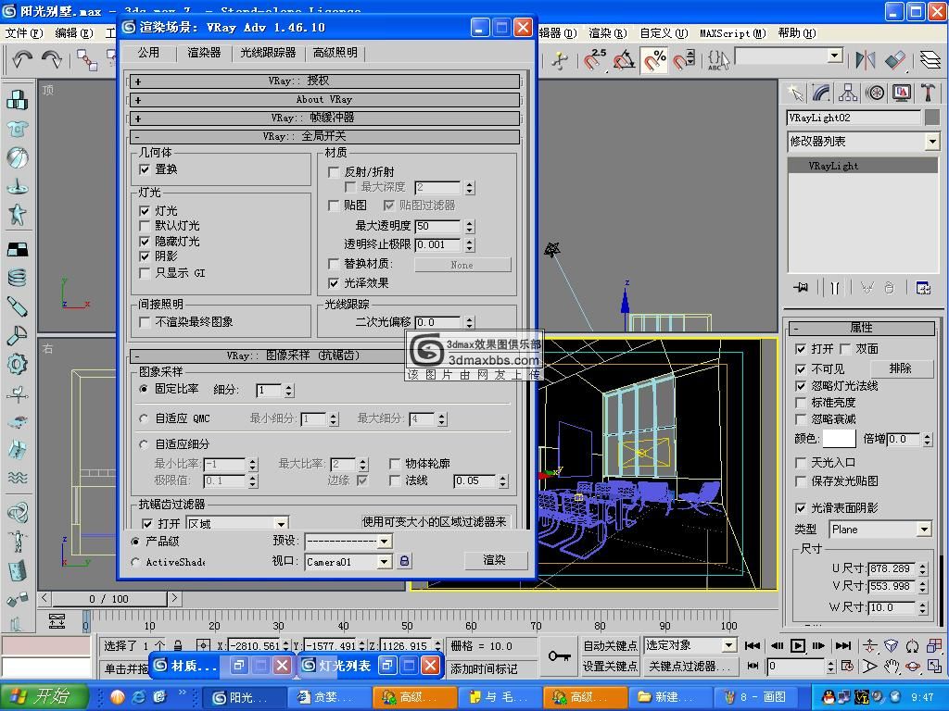The height and width of the screenshot is (711, 949).
Task: Click the 0 / 100 time slider
Action: [x=109, y=599]
